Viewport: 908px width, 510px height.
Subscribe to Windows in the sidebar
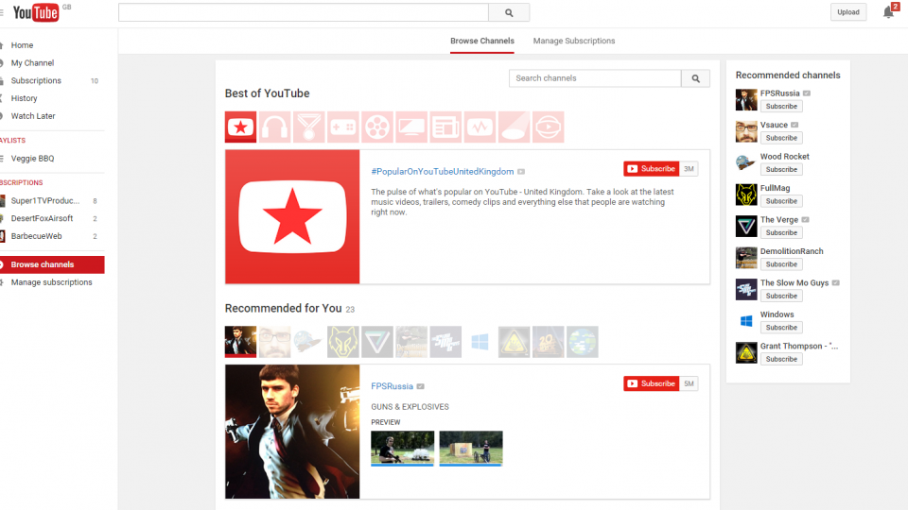(781, 328)
